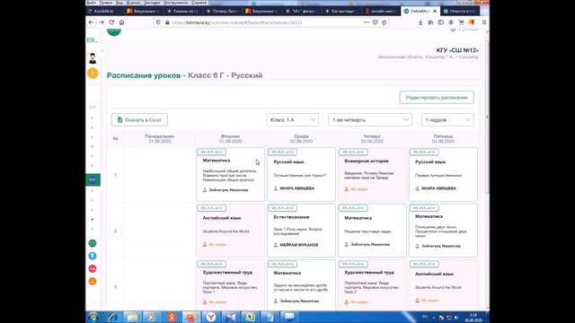Open the 'Класс 1 А' class dropdown
This screenshot has width=575, height=323.
click(292, 119)
